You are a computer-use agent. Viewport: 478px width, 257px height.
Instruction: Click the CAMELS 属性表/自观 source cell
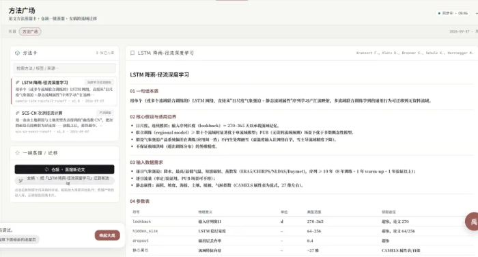coord(401,251)
